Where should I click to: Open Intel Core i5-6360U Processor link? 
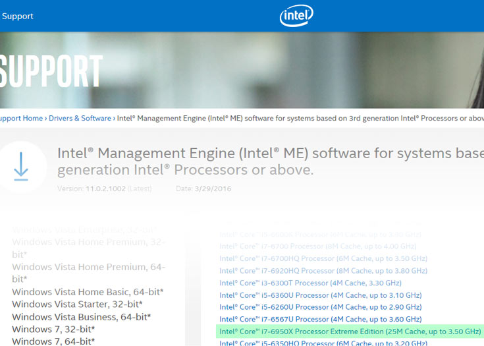[321, 295]
